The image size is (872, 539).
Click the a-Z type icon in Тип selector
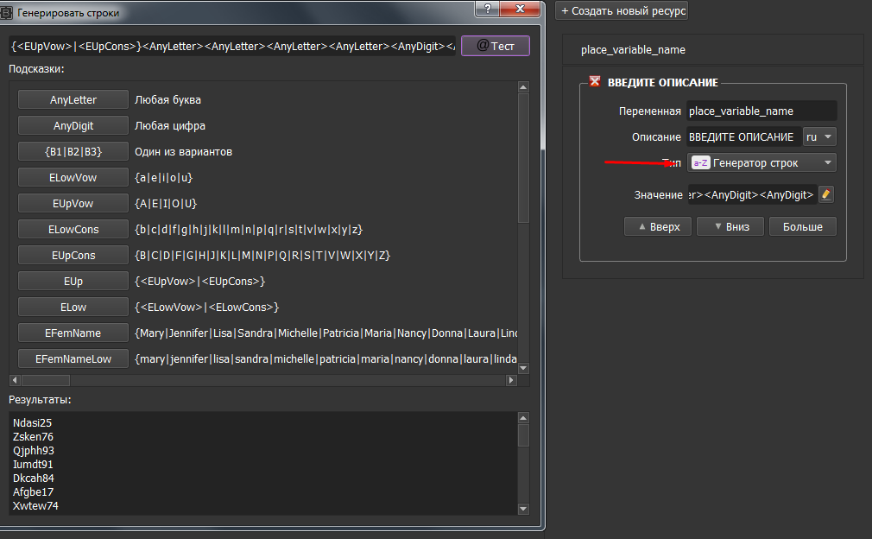[700, 162]
